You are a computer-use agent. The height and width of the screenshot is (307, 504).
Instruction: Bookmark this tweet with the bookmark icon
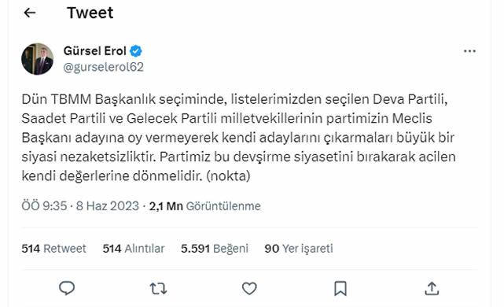pos(340,288)
